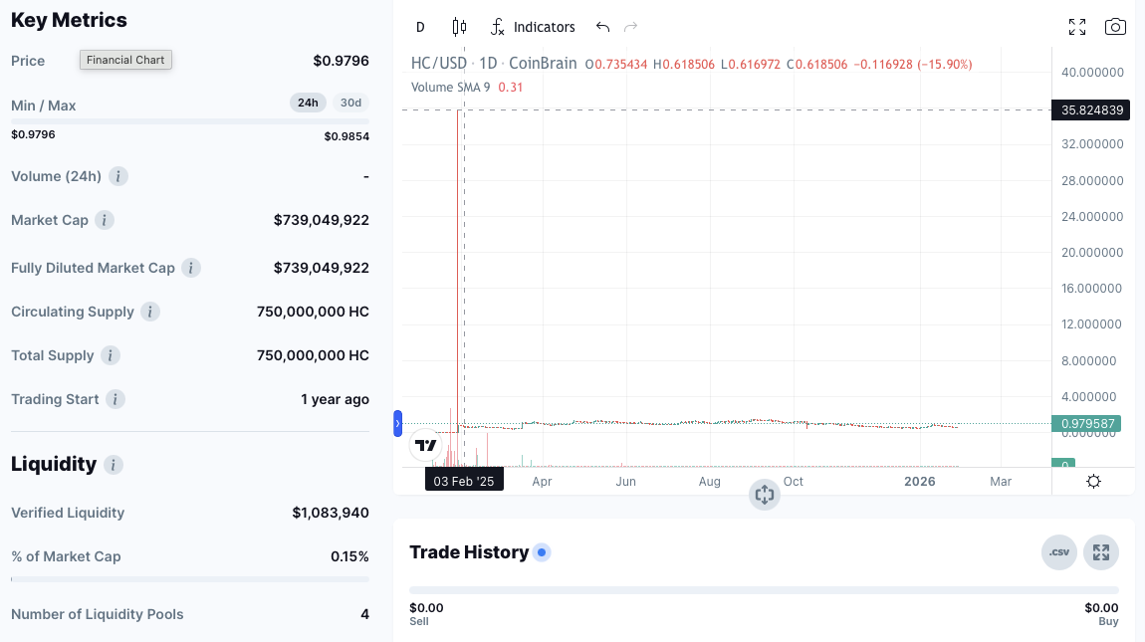Download trade history as CSV
1145x642 pixels.
point(1059,552)
